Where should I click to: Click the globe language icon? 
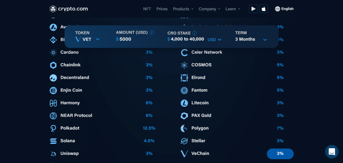tap(277, 9)
